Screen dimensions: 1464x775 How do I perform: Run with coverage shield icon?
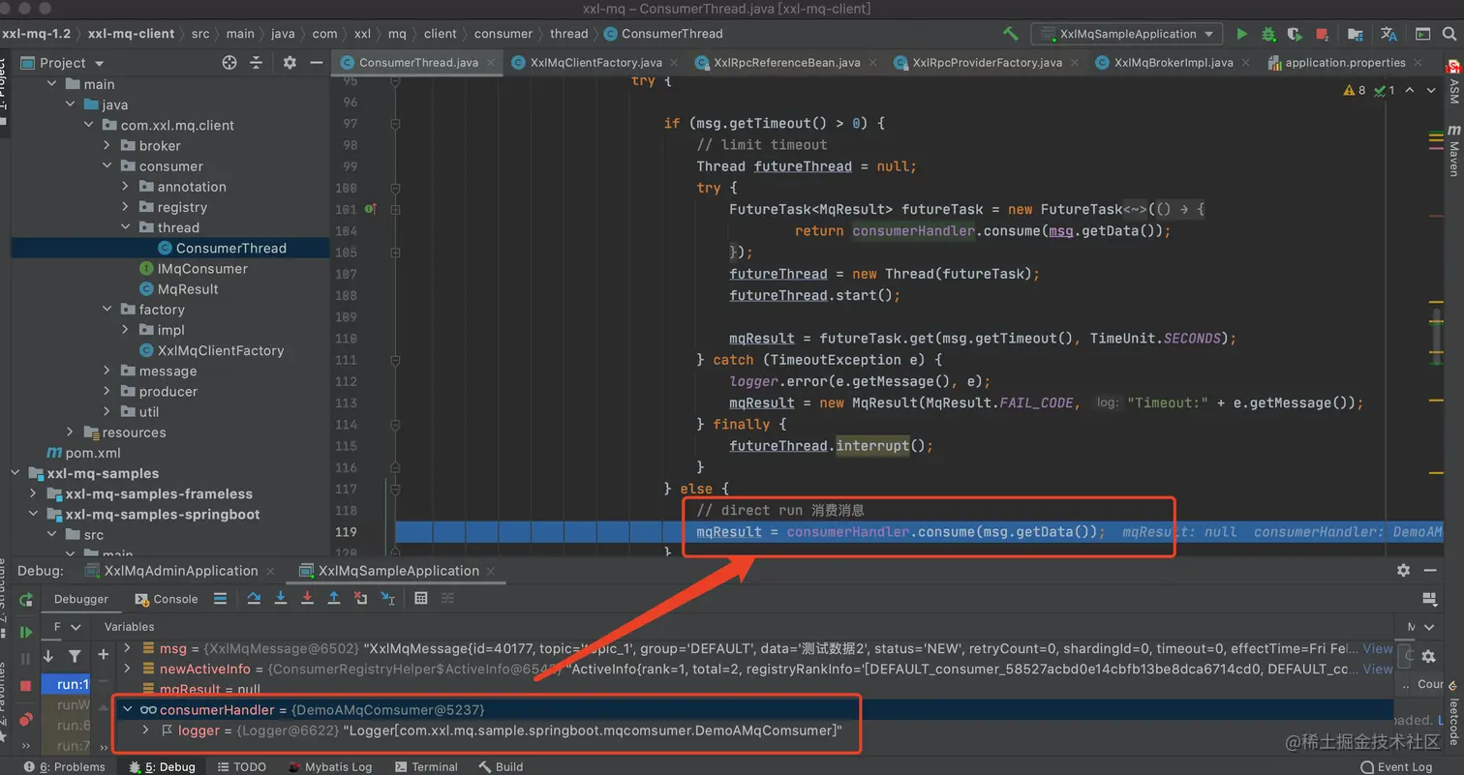[x=1296, y=34]
